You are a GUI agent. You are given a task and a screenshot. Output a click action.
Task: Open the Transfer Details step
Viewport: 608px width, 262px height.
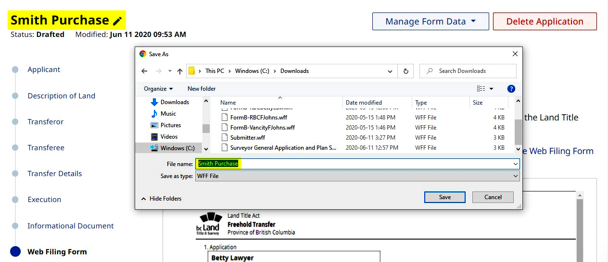[x=55, y=174]
